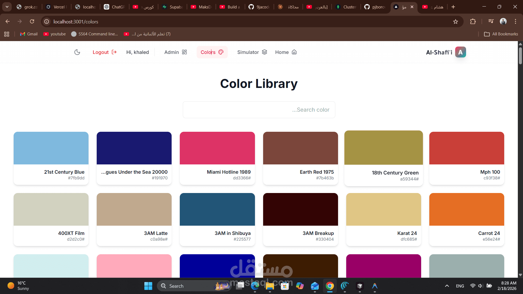Bookmark this page with star icon
The height and width of the screenshot is (294, 523).
pyautogui.click(x=455, y=22)
